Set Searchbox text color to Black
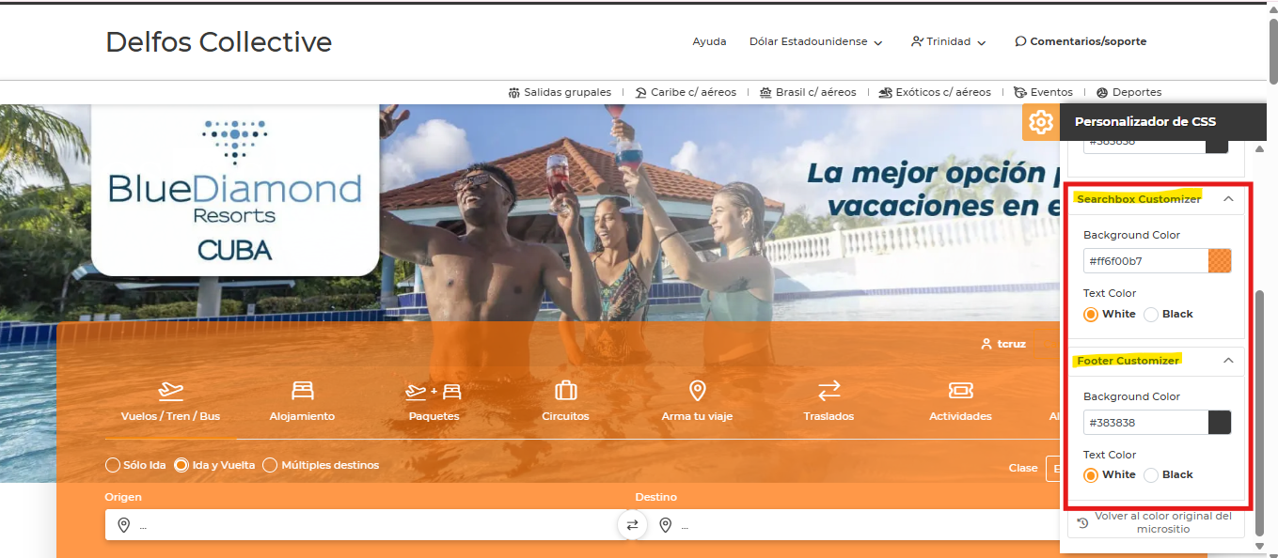Screen dimensions: 1278x558 point(1151,315)
